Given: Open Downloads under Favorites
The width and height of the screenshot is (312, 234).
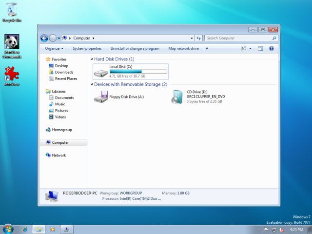Looking at the screenshot, I should [x=61, y=72].
